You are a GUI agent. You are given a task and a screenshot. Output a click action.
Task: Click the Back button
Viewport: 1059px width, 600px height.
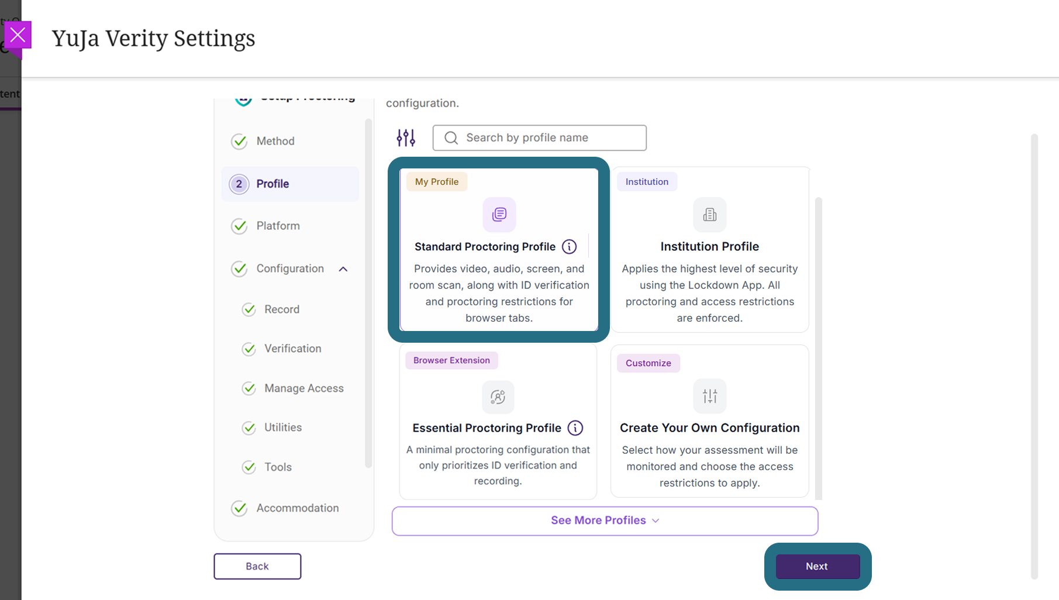(x=257, y=566)
